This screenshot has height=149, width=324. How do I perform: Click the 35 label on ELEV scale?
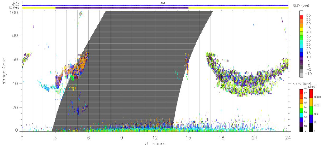tap(308, 36)
